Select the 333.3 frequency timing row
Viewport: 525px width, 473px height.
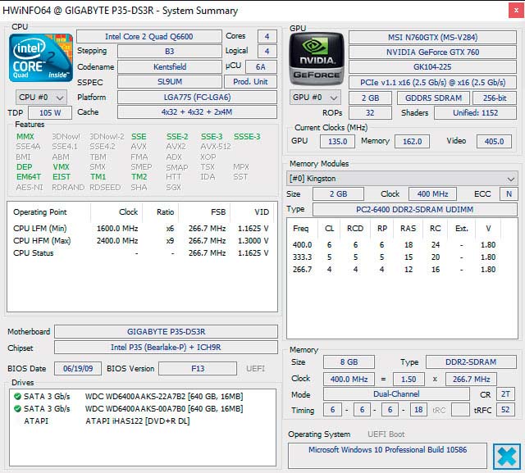(x=395, y=257)
